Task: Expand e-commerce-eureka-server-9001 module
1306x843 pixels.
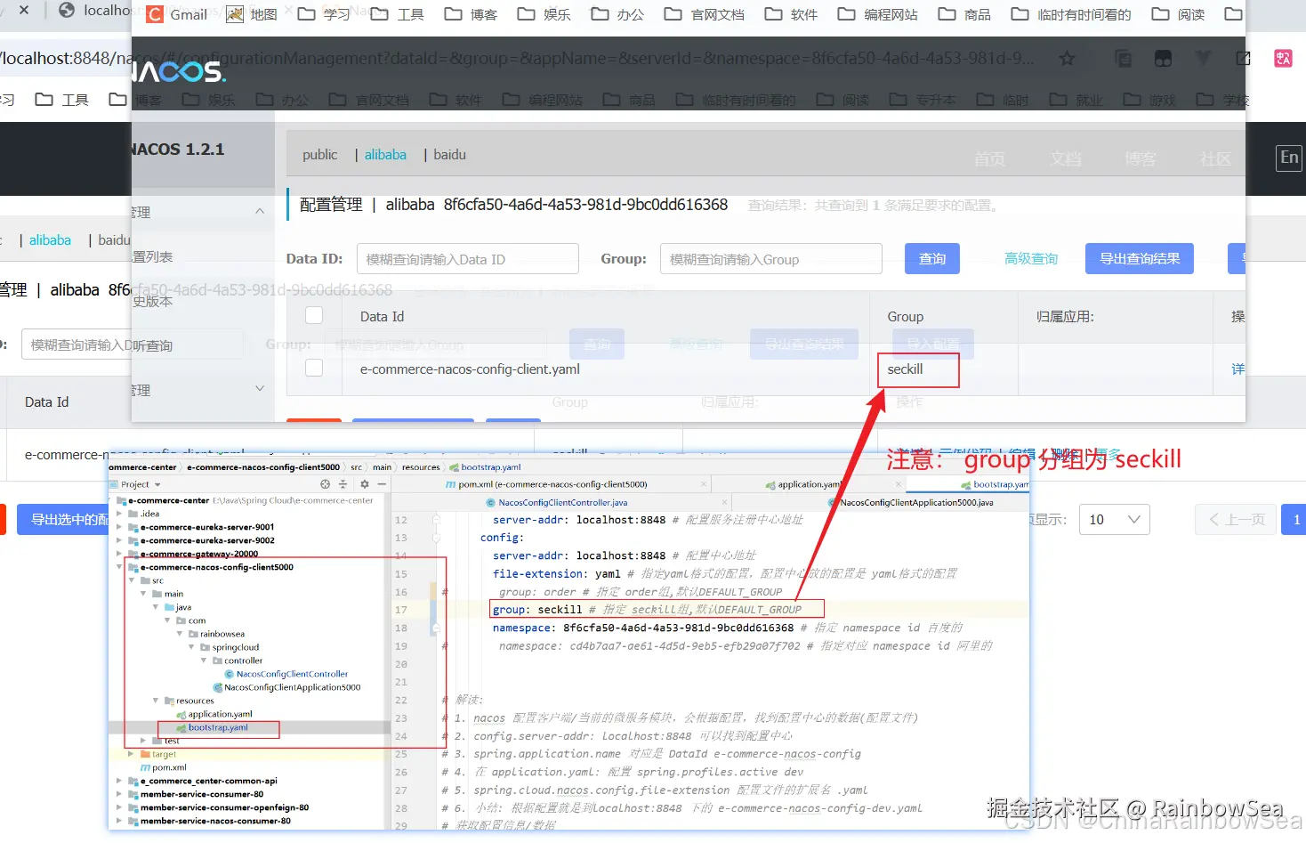Action: 119,527
